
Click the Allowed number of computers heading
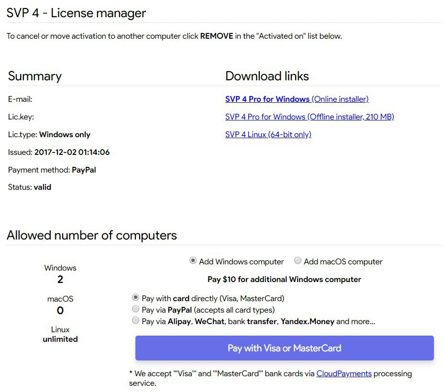[92, 235]
